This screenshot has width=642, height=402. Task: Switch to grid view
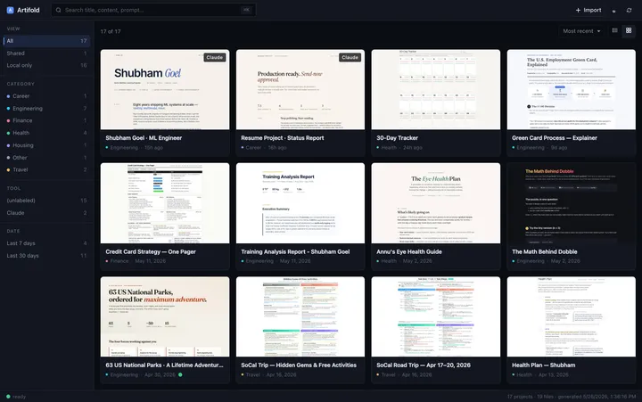tap(629, 30)
